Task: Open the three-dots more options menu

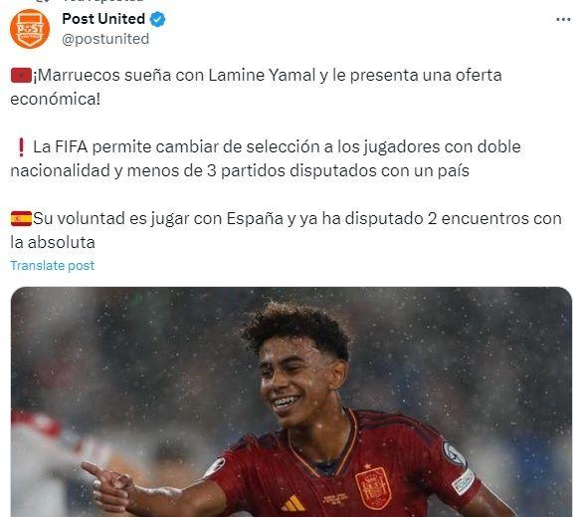Action: point(563,19)
